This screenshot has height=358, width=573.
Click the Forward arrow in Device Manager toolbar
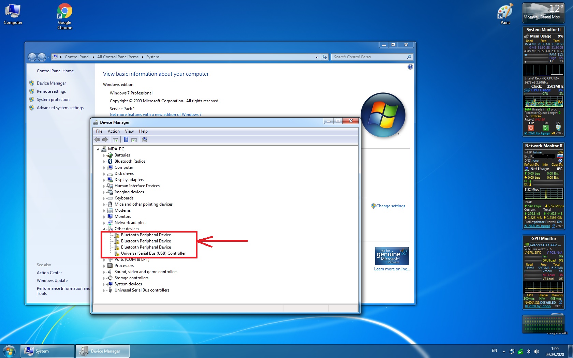pyautogui.click(x=105, y=139)
